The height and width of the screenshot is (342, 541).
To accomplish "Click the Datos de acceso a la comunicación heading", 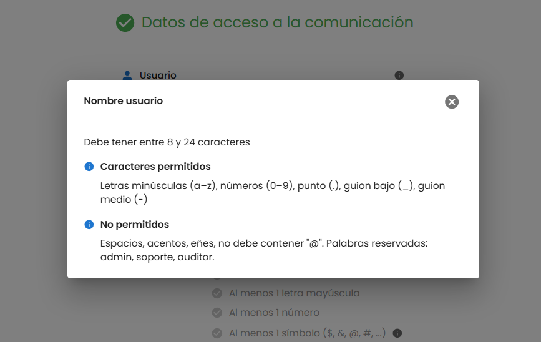I will [x=277, y=23].
